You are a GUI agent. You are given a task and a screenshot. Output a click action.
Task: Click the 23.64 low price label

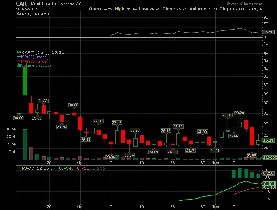point(129,155)
